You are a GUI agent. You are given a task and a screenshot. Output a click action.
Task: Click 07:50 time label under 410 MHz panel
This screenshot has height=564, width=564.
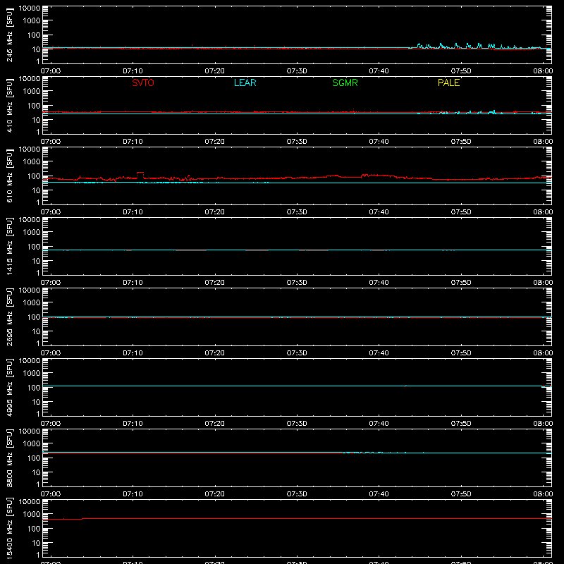coord(461,142)
